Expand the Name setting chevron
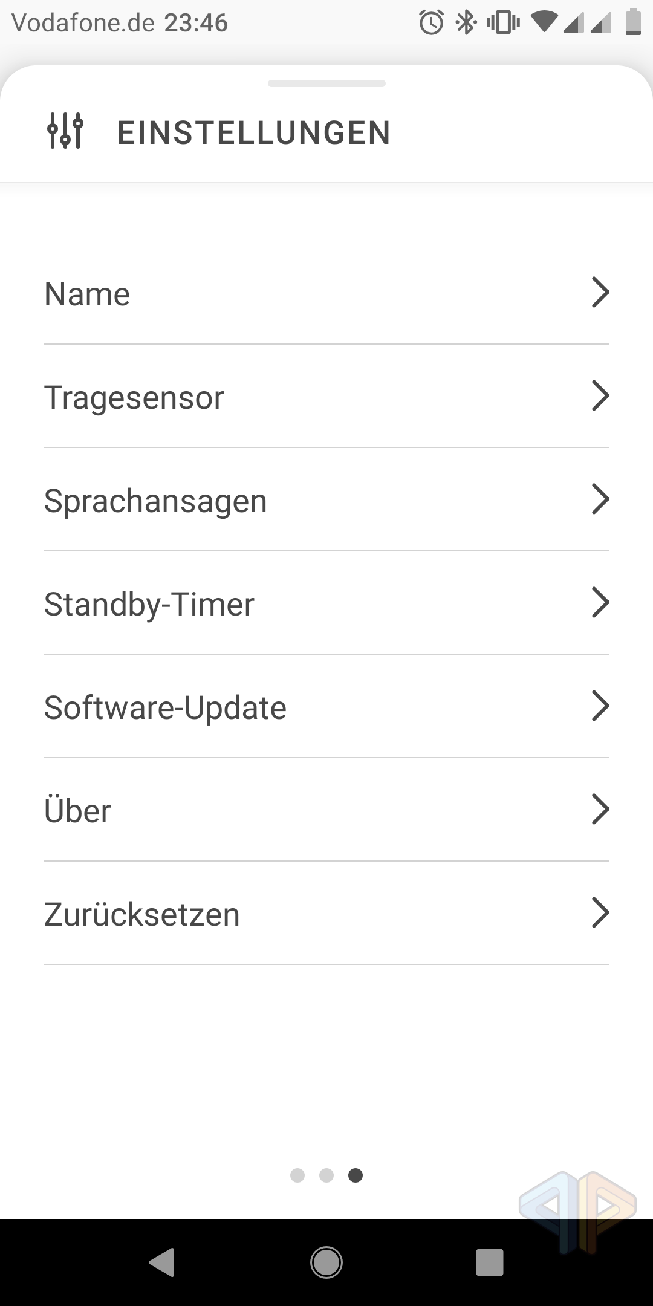This screenshot has height=1306, width=653. tap(600, 293)
